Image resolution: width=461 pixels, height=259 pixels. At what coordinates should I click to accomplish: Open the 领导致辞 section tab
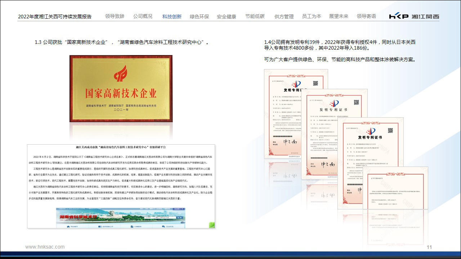click(115, 16)
